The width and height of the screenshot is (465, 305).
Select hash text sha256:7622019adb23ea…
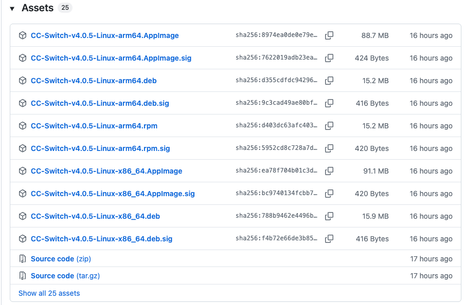pyautogui.click(x=276, y=58)
